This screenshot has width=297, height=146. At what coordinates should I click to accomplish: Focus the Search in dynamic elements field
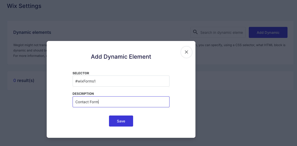coord(218,32)
